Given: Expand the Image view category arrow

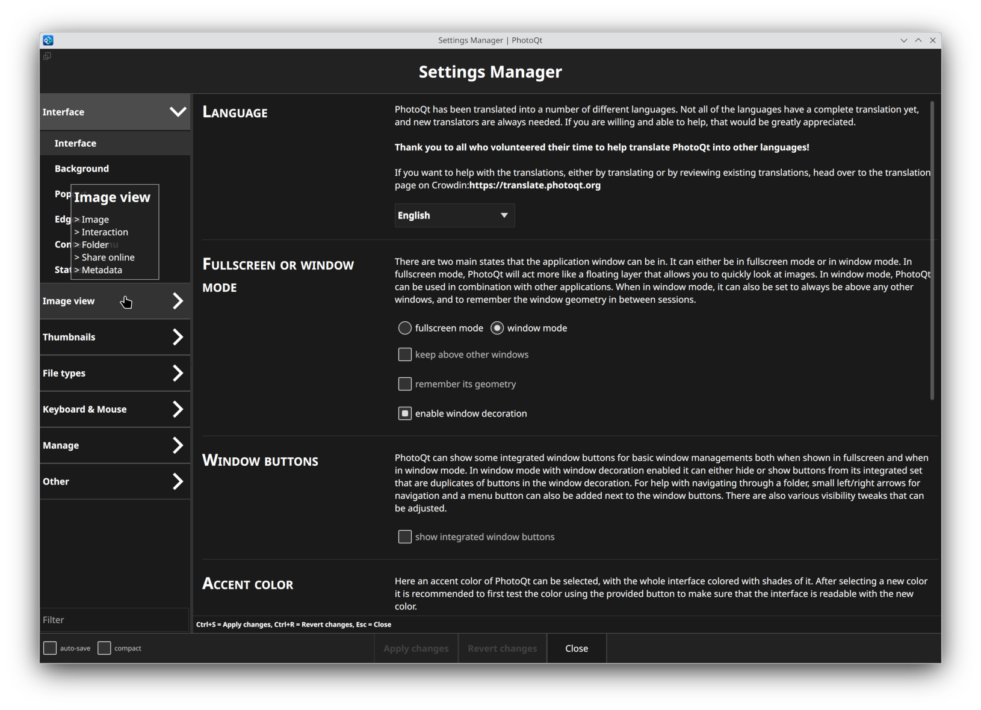Looking at the screenshot, I should click(x=178, y=301).
